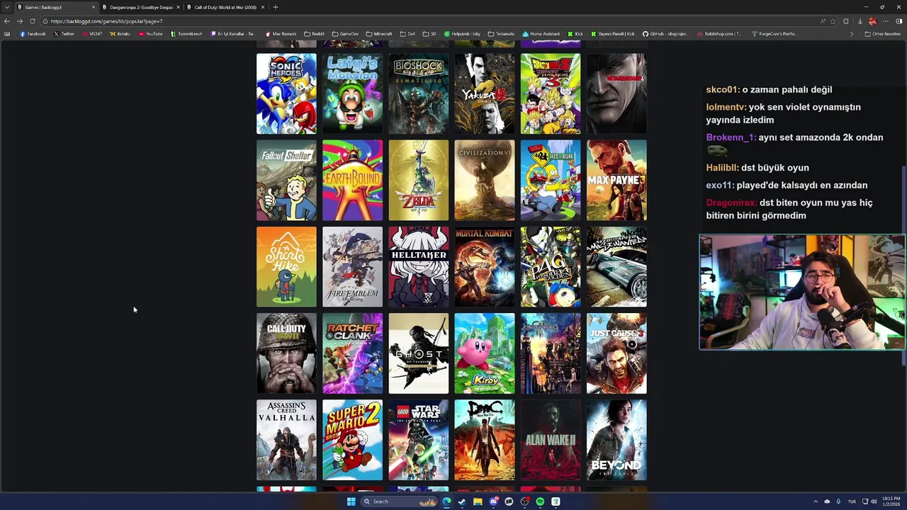This screenshot has height=510, width=907.
Task: Open the Ghost of Tsushima cover
Action: tap(418, 353)
